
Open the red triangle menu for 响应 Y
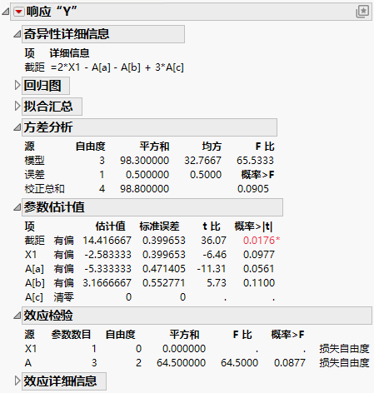point(19,12)
